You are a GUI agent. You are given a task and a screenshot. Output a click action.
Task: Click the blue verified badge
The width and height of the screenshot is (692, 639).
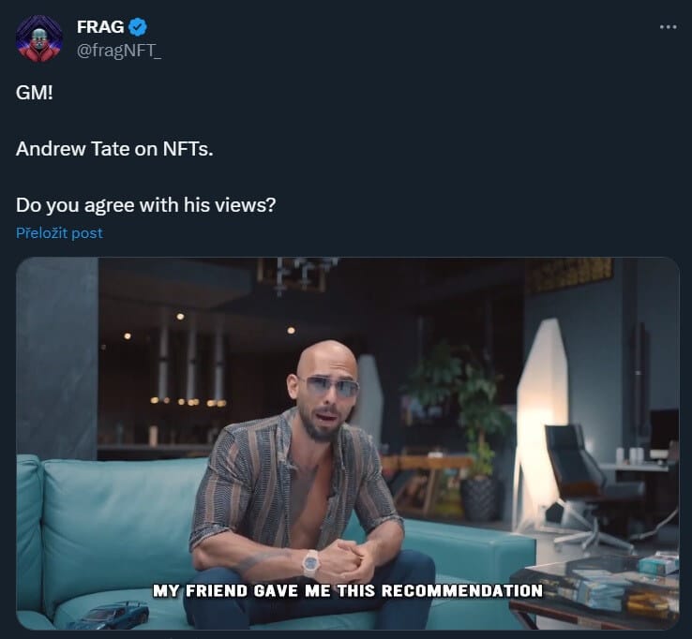(x=138, y=27)
